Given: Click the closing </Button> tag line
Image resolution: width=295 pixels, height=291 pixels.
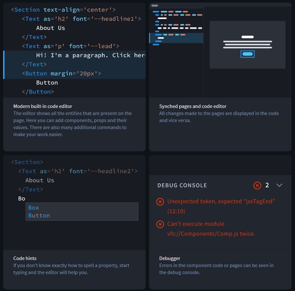Looking at the screenshot, I should click(x=38, y=92).
